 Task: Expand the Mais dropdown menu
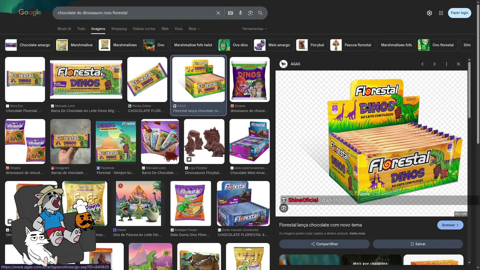coord(194,29)
